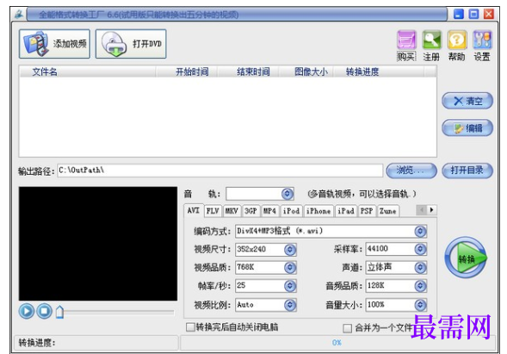Click the 编辑 edit button
The width and height of the screenshot is (507, 354).
[x=467, y=128]
